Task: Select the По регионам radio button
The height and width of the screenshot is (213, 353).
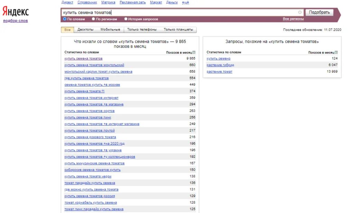Action: (x=93, y=19)
